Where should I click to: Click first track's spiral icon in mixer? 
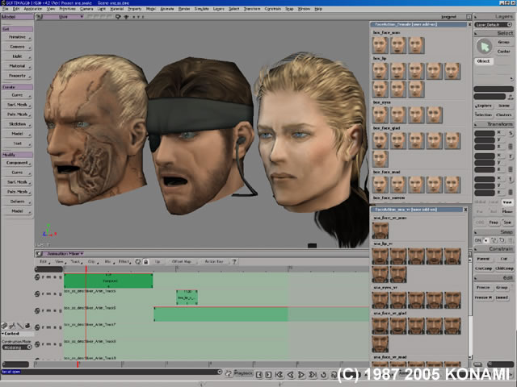click(x=37, y=277)
